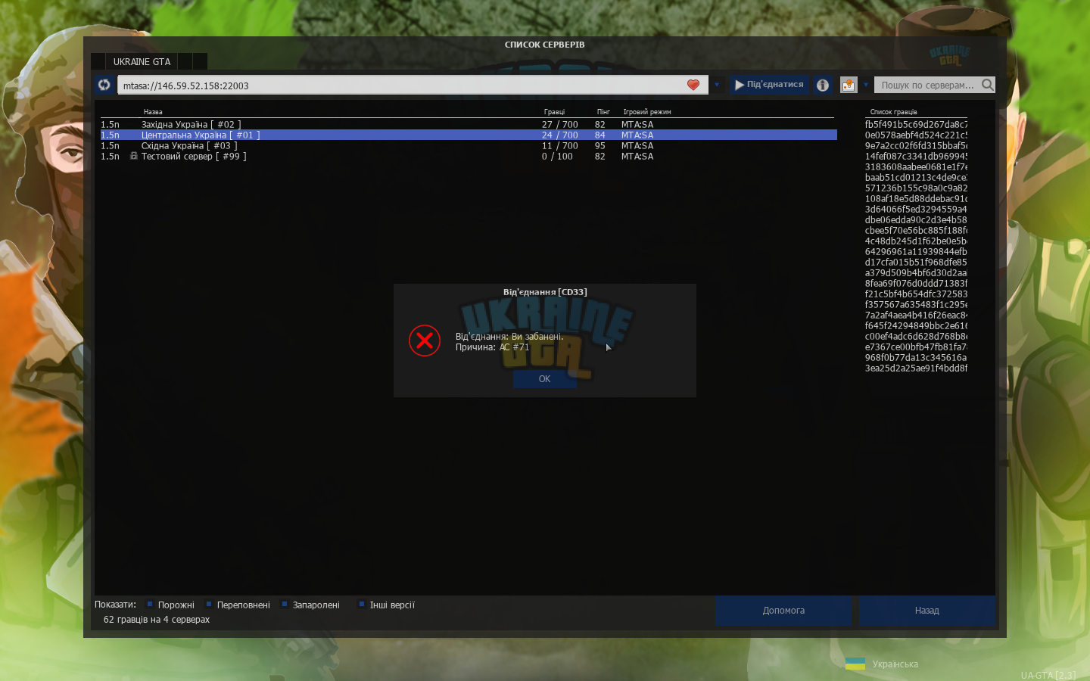Viewport: 1090px width, 681px height.
Task: Select the Західна Україна [ #02 ] server
Action: tap(469, 124)
